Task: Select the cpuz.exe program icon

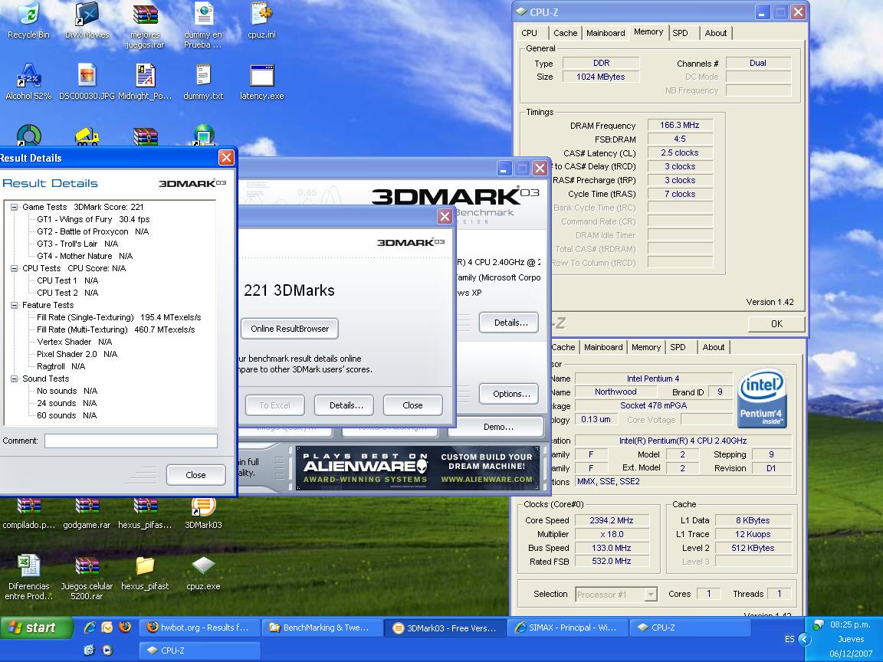Action: [x=203, y=573]
